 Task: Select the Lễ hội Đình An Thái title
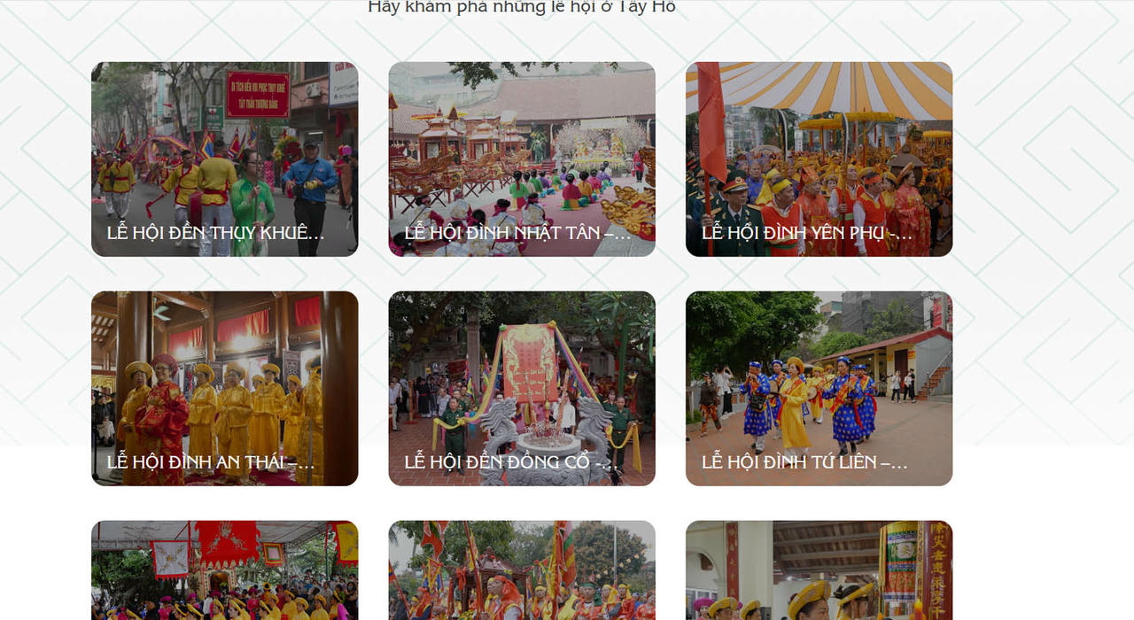coord(211,462)
